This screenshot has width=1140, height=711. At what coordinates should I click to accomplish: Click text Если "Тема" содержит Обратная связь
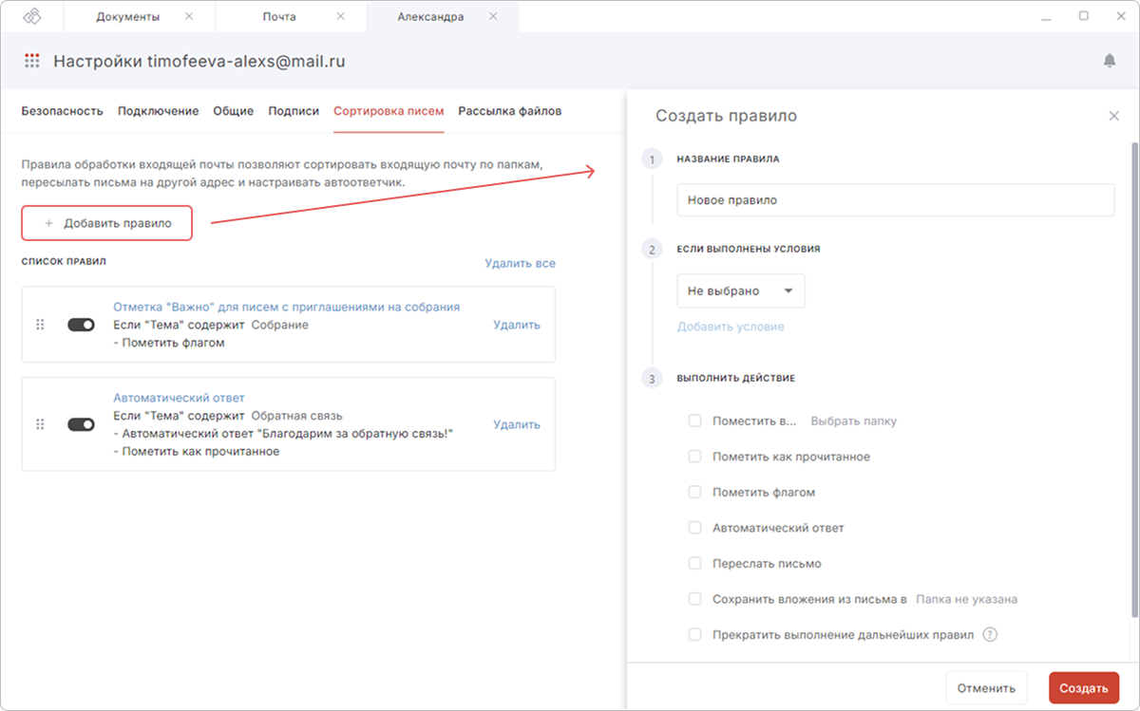click(228, 416)
